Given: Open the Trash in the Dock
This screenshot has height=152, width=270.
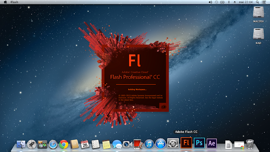Looking at the screenshot, I should pyautogui.click(x=250, y=144).
